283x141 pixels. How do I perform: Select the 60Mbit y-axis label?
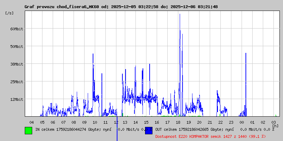tap(17, 29)
